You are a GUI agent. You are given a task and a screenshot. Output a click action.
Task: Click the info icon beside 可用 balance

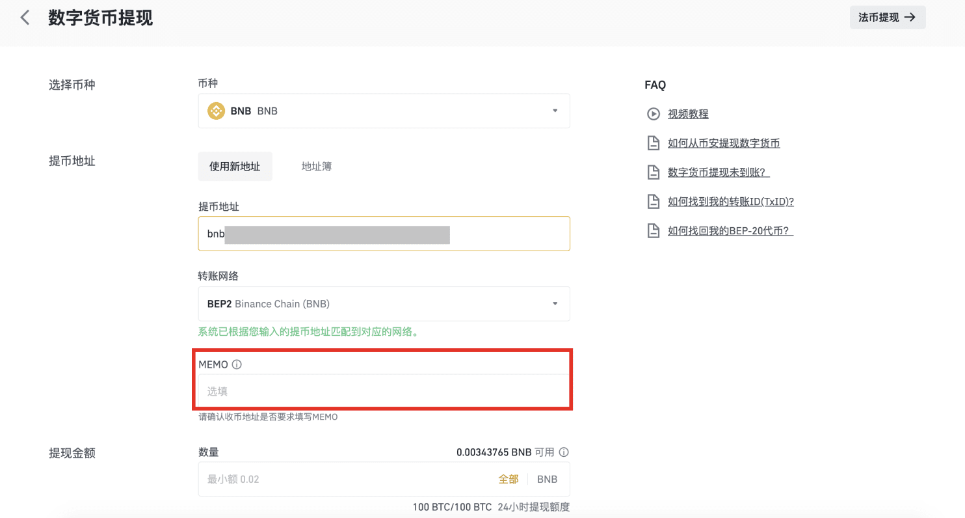[564, 452]
